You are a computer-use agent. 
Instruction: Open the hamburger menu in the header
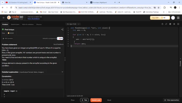(x=178, y=18)
